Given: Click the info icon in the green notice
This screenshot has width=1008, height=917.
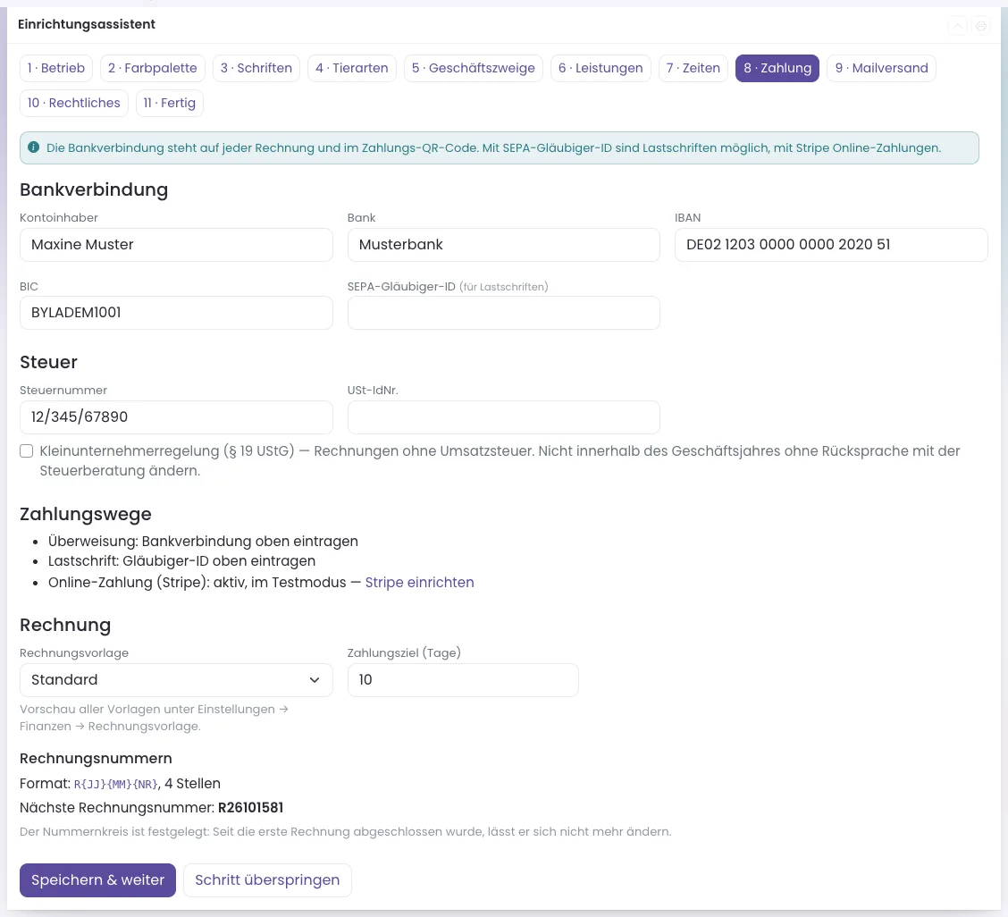Looking at the screenshot, I should [34, 147].
